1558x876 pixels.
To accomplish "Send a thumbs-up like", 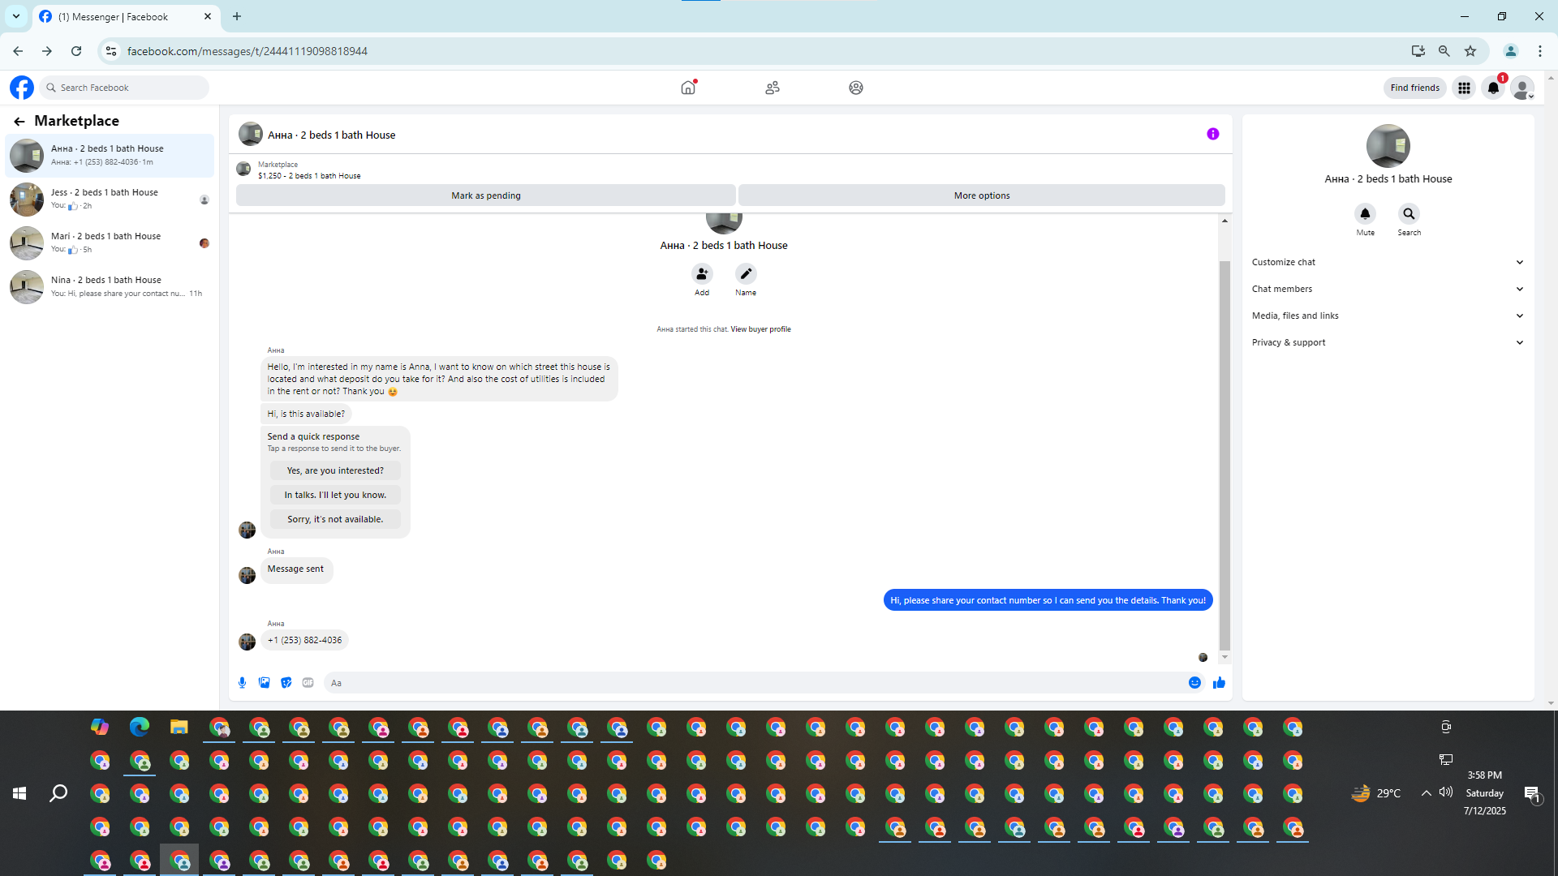I will (x=1219, y=683).
